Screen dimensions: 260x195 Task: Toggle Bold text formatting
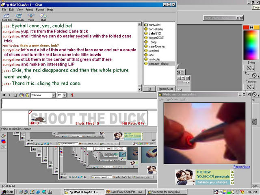coord(4,95)
